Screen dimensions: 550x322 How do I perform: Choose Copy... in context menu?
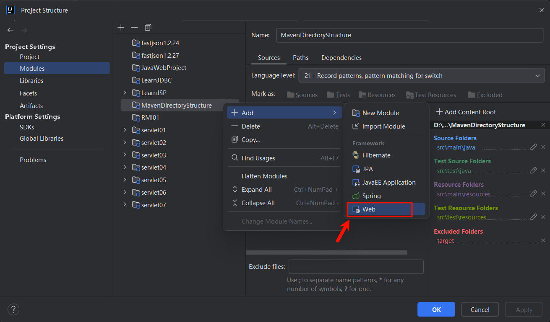(x=284, y=139)
